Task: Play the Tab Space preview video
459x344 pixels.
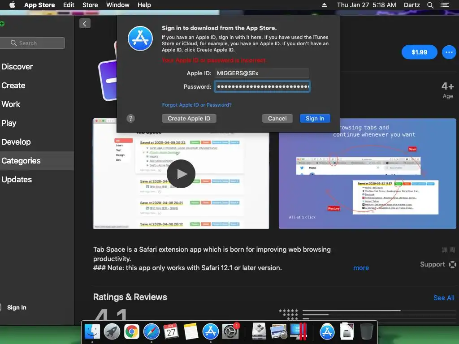Action: (181, 174)
